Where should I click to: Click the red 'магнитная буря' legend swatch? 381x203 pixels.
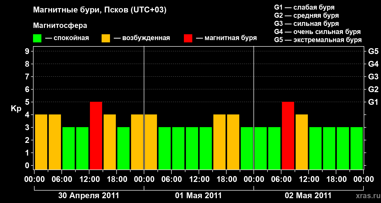click(x=188, y=38)
